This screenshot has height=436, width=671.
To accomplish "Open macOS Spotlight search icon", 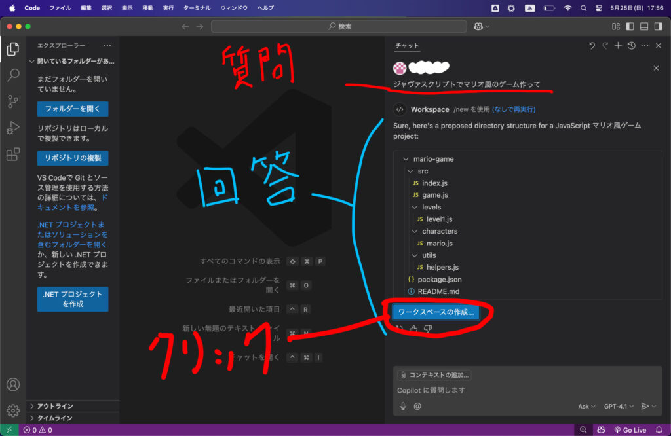I will pyautogui.click(x=583, y=8).
